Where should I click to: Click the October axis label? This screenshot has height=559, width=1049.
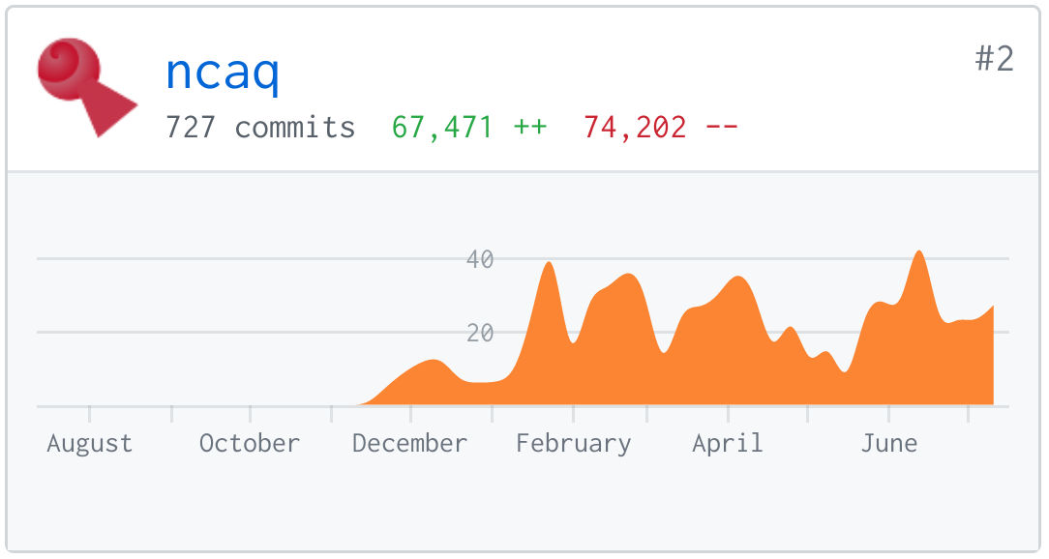[250, 443]
